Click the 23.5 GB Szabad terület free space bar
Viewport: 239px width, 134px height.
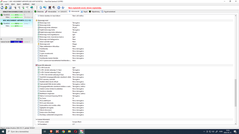[17, 42]
